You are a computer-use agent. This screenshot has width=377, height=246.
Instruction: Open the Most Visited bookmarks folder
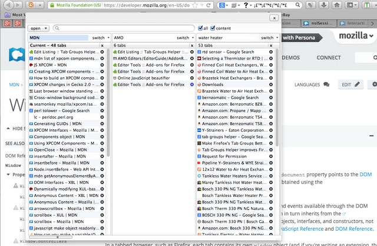(x=15, y=15)
